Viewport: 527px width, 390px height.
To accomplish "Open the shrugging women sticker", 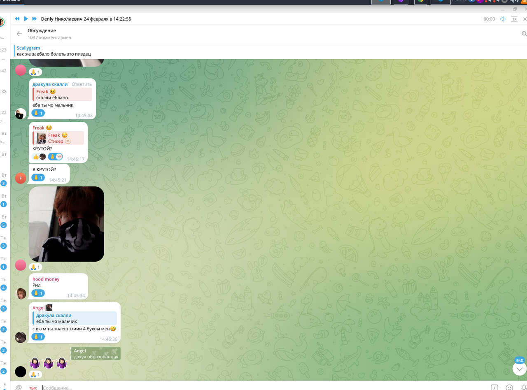I will tap(49, 363).
